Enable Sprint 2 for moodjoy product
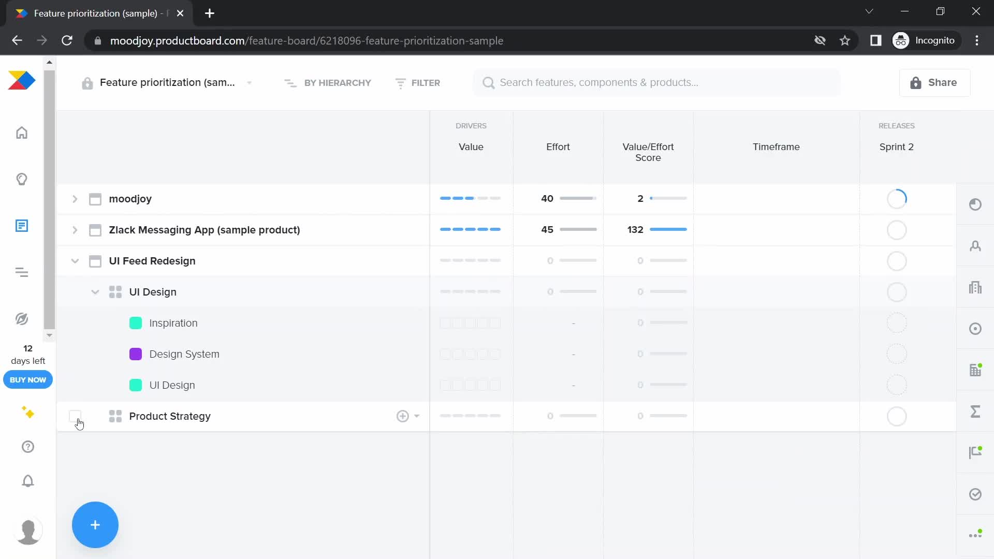 [x=896, y=199]
